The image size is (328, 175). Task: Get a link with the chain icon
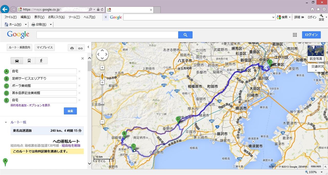coord(80,48)
